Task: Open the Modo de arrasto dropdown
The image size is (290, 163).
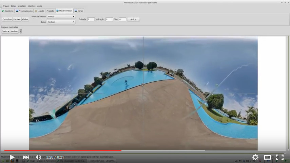Action: pos(61,17)
